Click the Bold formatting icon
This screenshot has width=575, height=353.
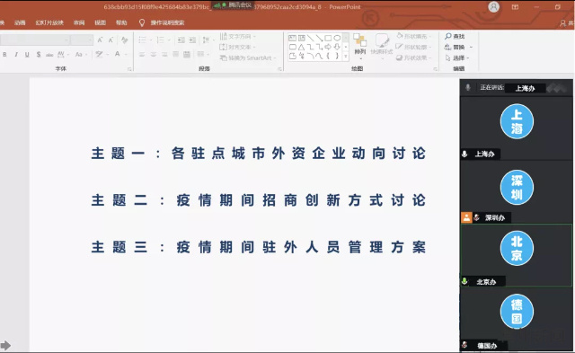(4, 55)
